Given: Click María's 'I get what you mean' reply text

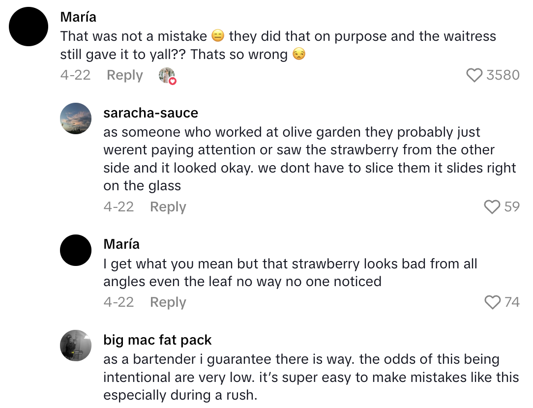Looking at the screenshot, I should pyautogui.click(x=290, y=272).
